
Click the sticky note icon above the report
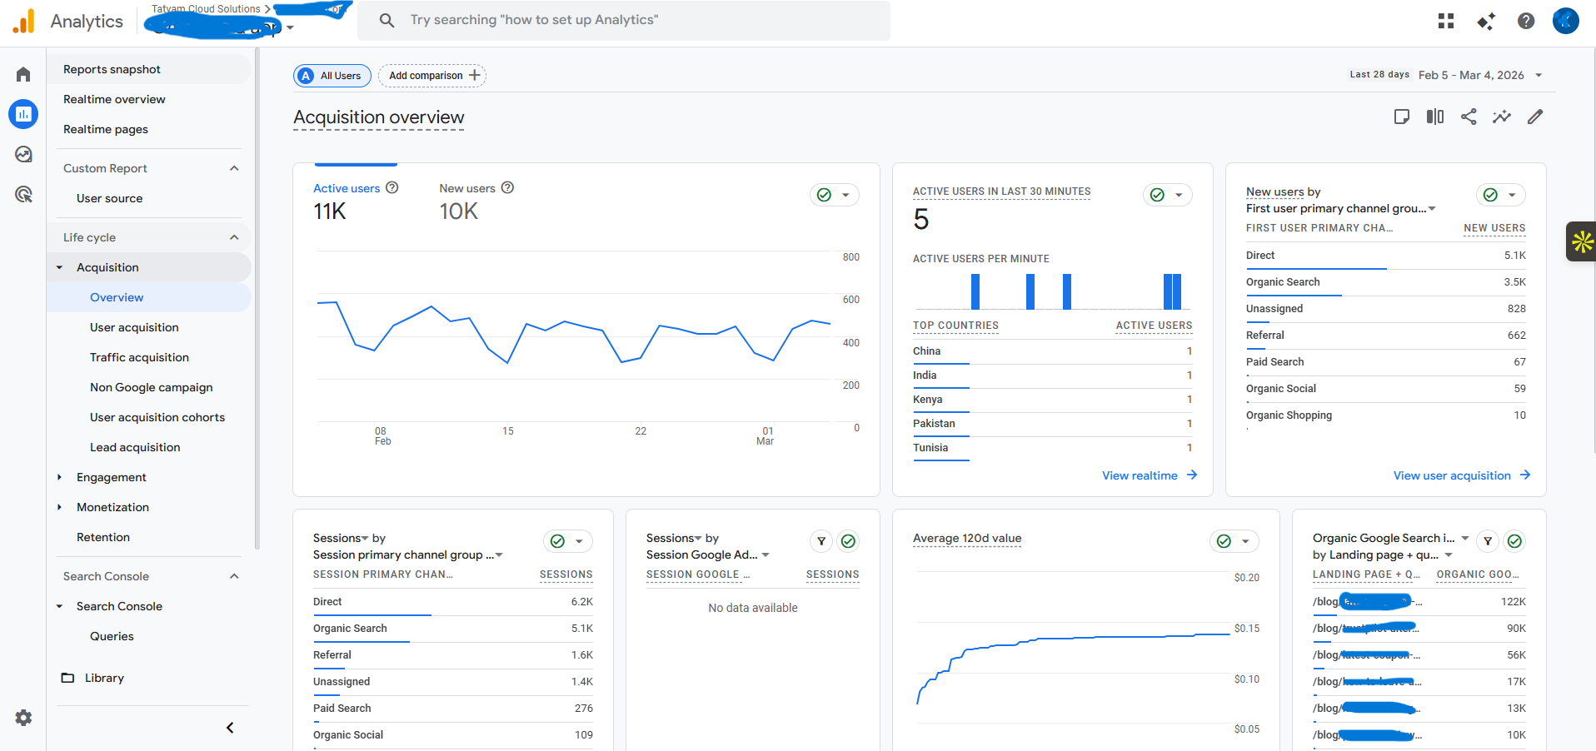pyautogui.click(x=1401, y=117)
